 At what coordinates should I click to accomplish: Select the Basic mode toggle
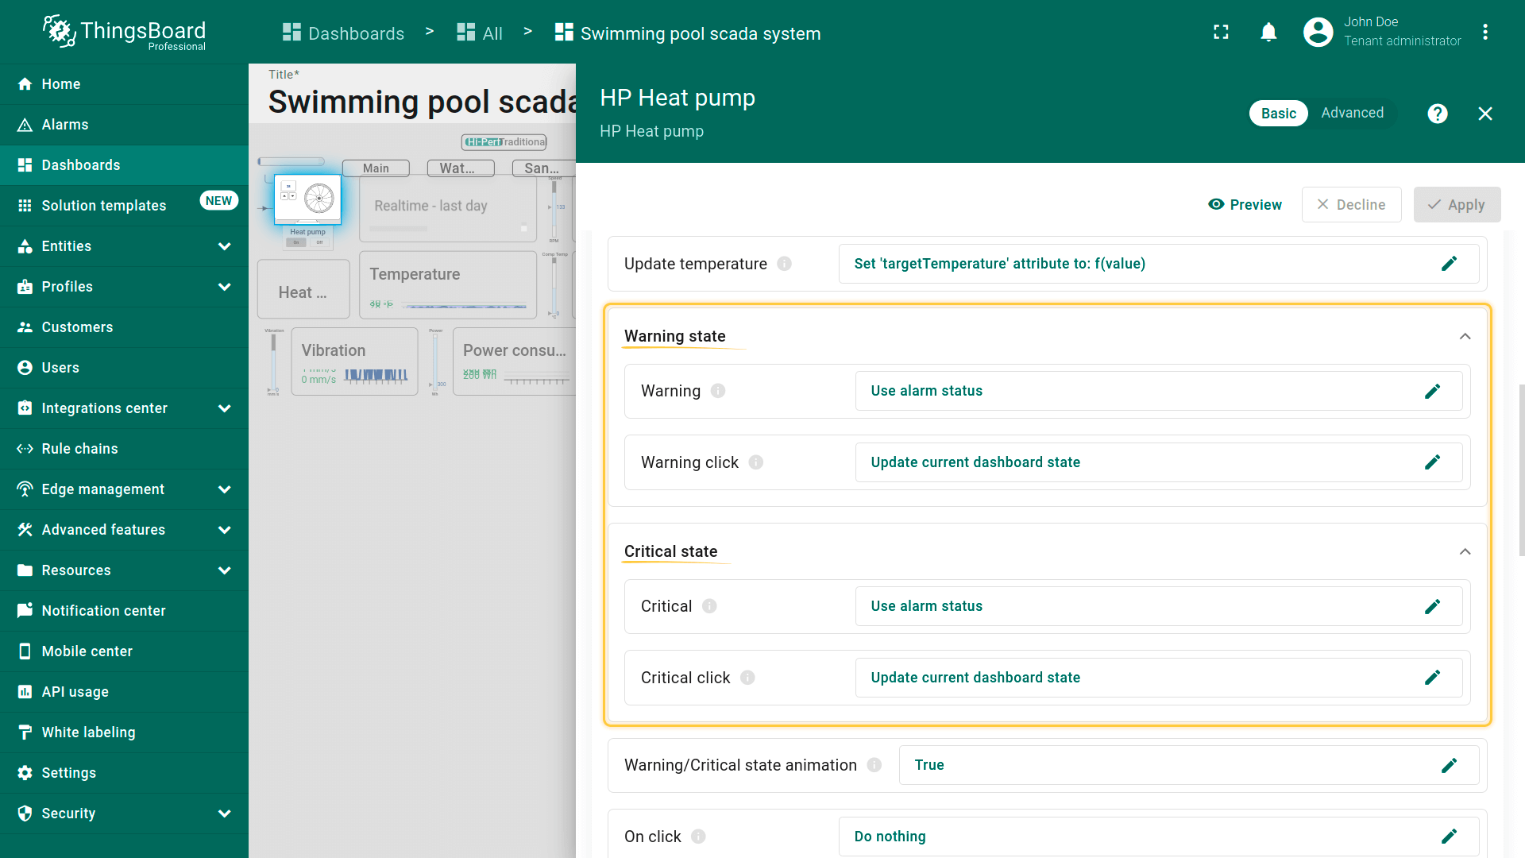click(1278, 114)
